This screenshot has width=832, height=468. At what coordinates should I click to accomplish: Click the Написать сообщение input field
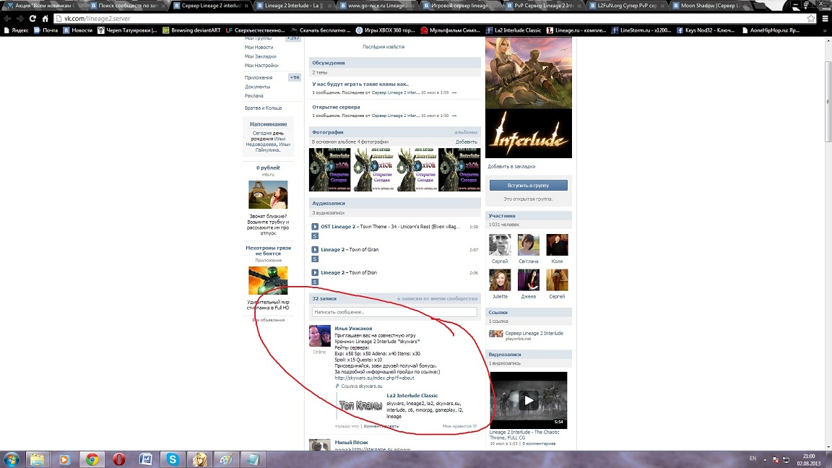point(394,312)
